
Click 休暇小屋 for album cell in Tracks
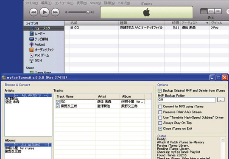click(x=132, y=101)
